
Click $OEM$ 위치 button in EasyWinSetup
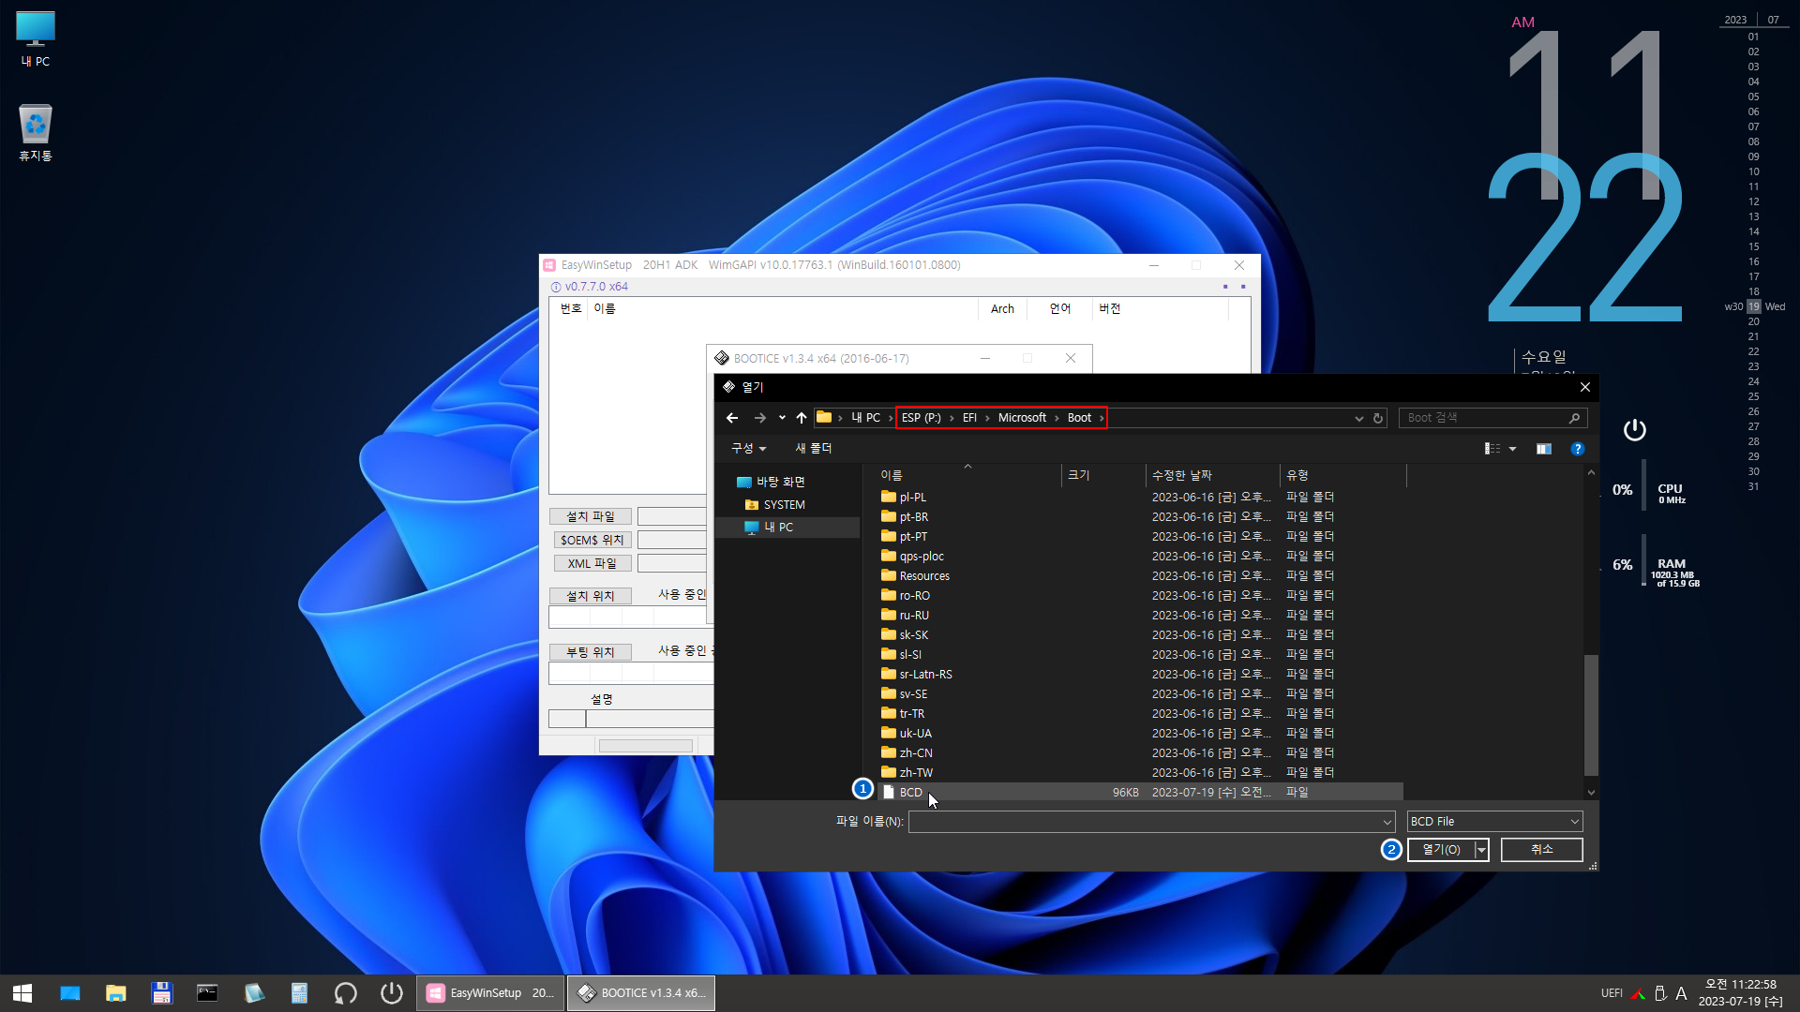[592, 541]
